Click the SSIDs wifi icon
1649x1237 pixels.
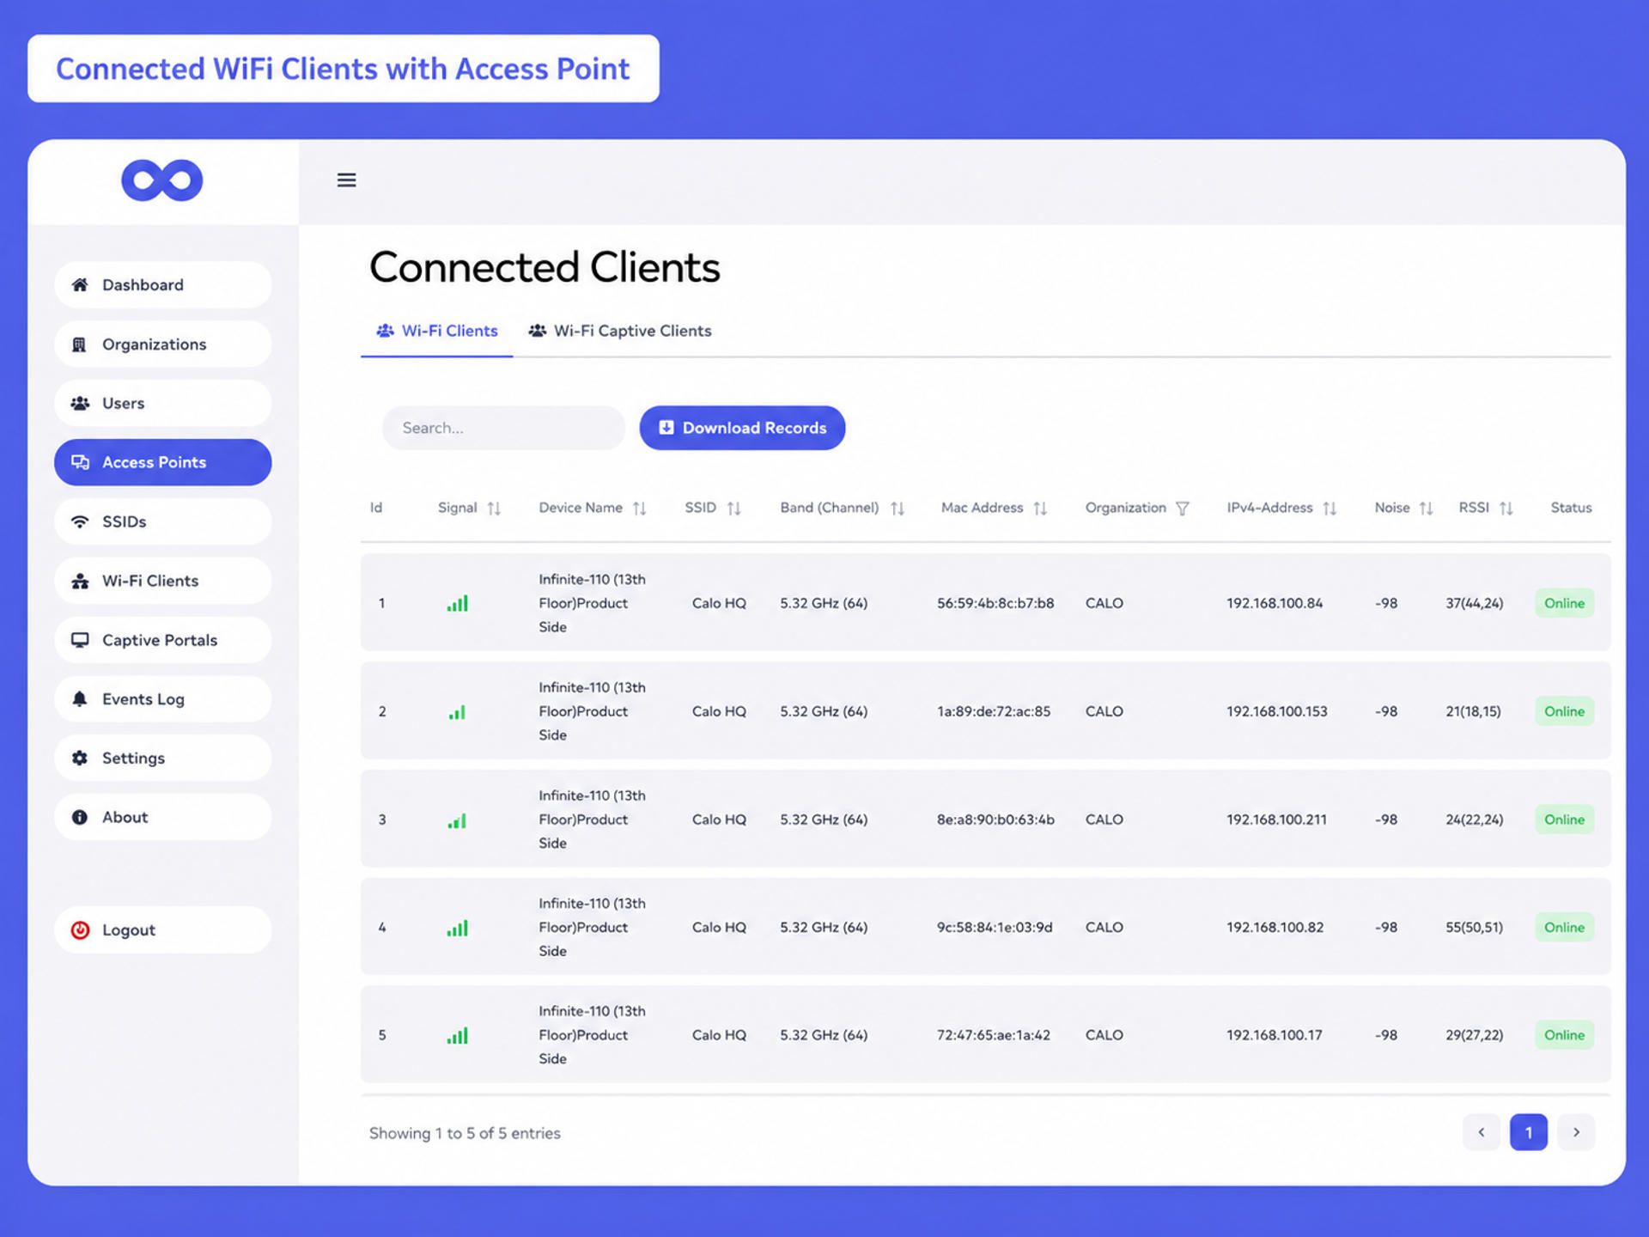coord(80,521)
